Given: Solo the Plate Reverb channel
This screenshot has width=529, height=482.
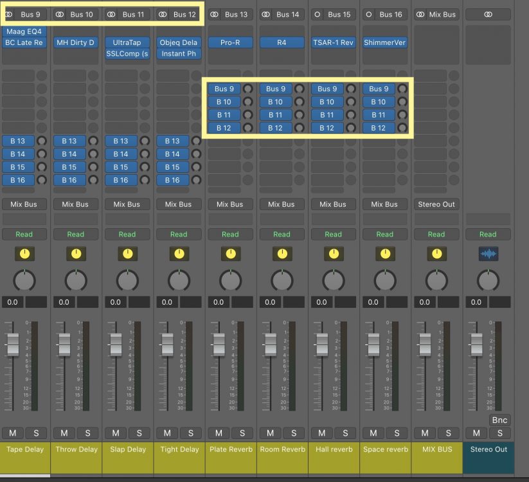Looking at the screenshot, I should point(242,433).
